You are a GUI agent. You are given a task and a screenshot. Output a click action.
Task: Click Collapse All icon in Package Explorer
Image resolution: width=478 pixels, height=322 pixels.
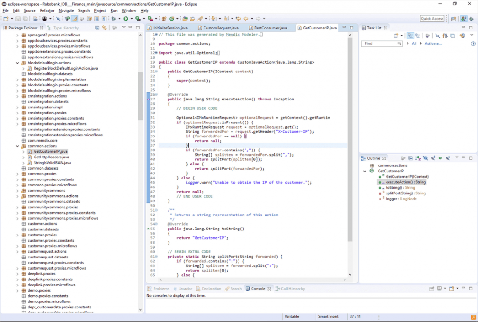98,28
